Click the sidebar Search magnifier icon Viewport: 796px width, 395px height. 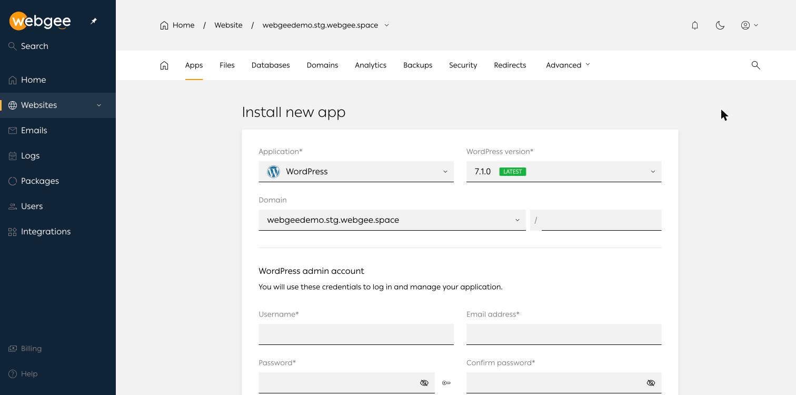pos(13,46)
